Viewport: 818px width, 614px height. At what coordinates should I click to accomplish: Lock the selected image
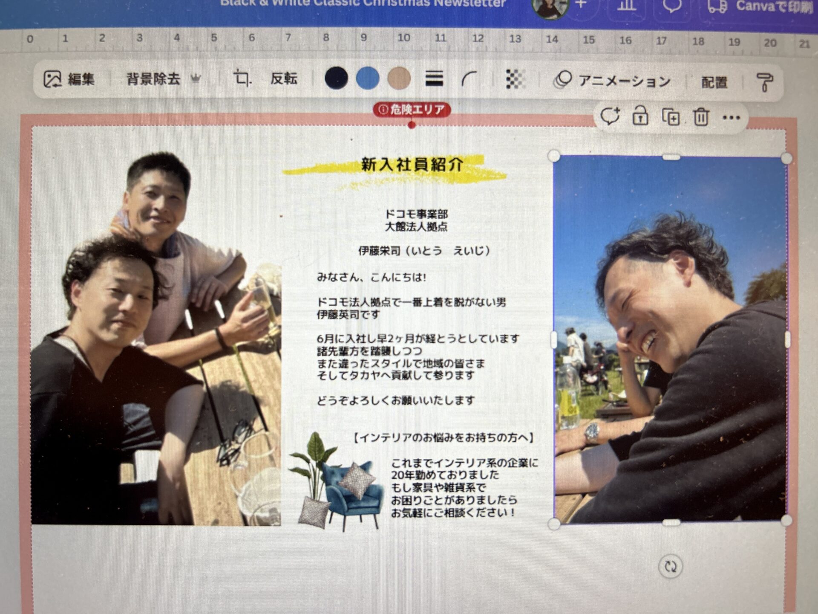(x=640, y=116)
